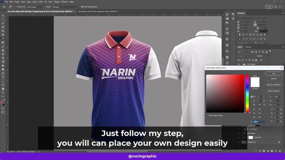Select the Horizontal Type tool
285x160 pixels.
pyautogui.click(x=3, y=77)
